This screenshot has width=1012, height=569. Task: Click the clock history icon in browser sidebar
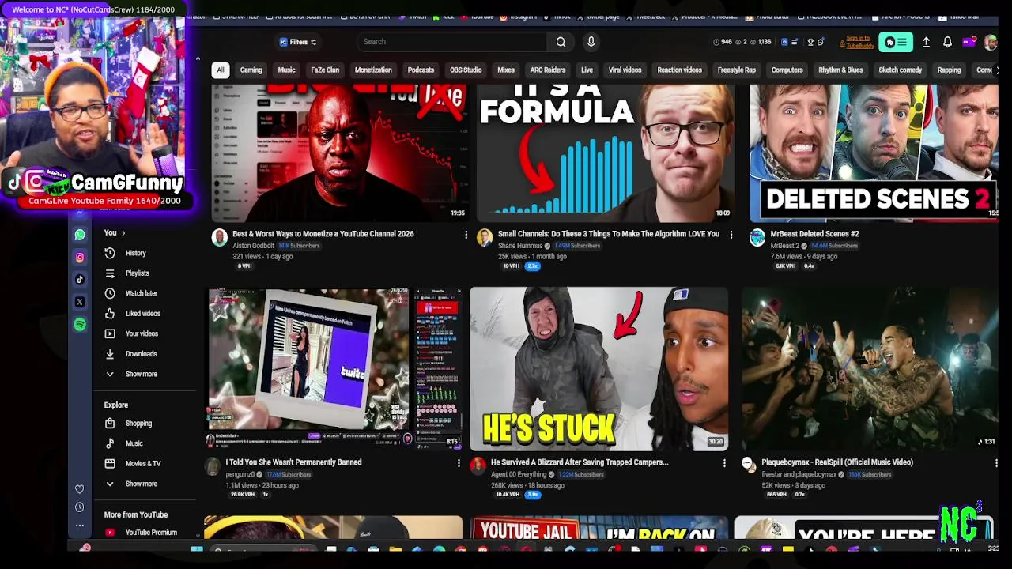click(x=79, y=507)
